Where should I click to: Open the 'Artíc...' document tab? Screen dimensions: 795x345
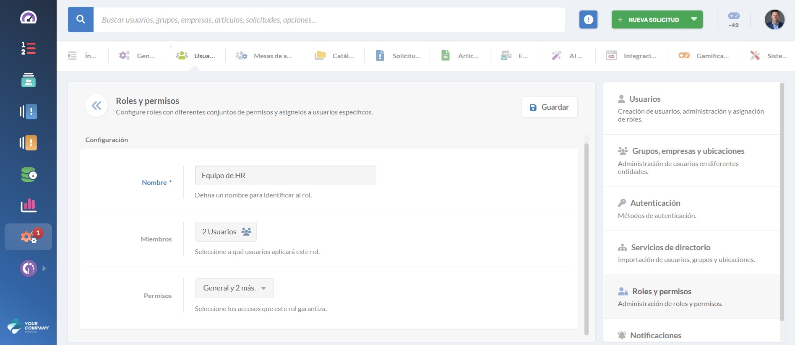point(460,56)
